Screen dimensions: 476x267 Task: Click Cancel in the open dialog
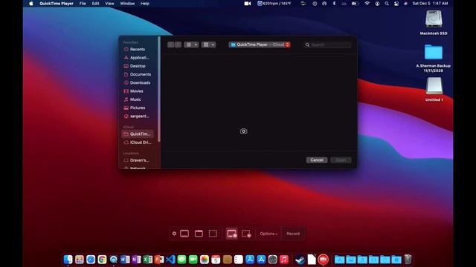click(317, 160)
